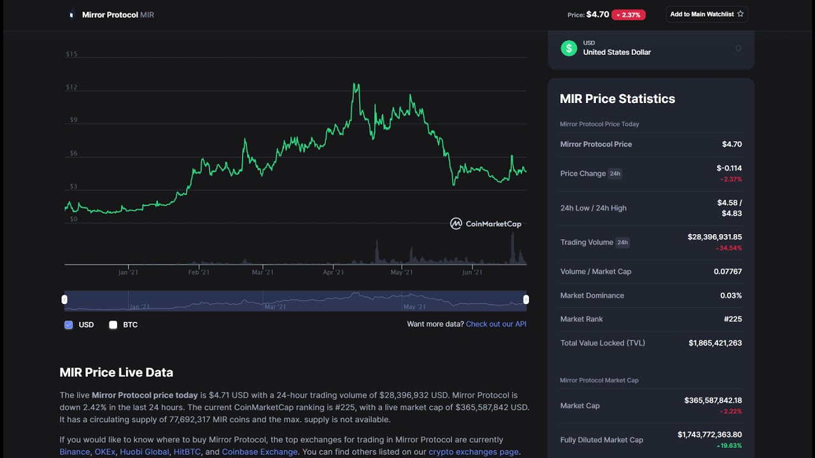Open the HitBTC exchange link

pos(187,452)
